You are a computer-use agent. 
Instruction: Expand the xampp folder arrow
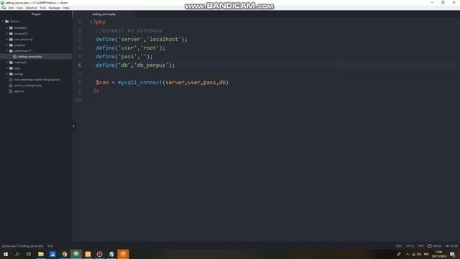(x=7, y=73)
